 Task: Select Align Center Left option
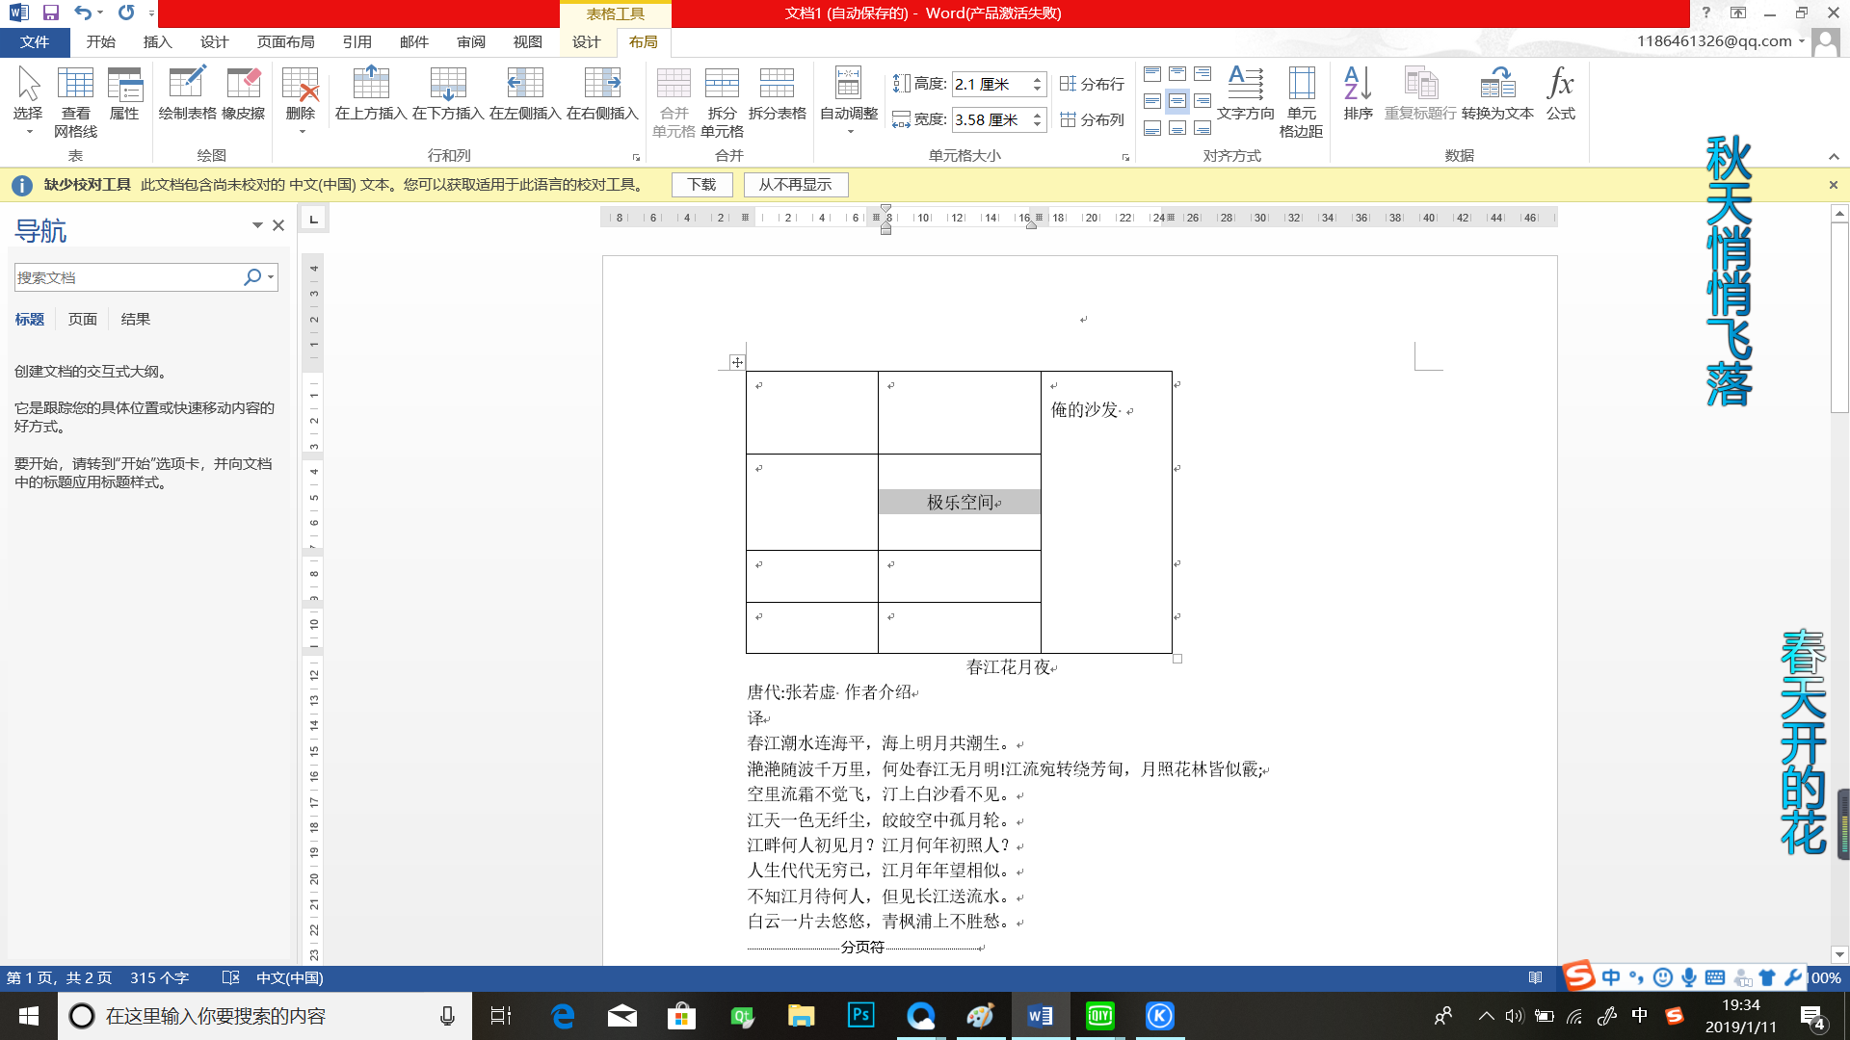click(1152, 101)
